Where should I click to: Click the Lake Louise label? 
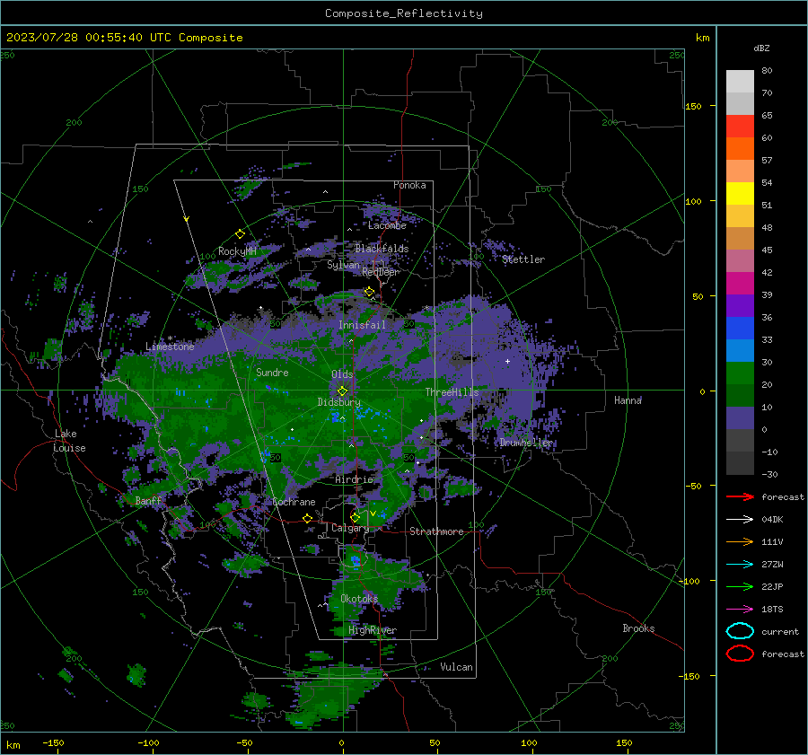69,441
